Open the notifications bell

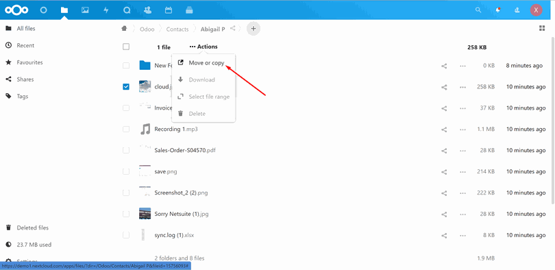498,10
